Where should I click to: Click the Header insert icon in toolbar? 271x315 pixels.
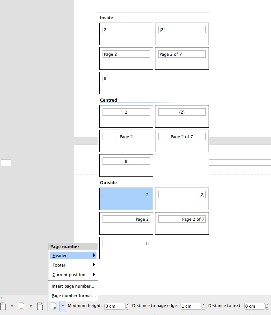click(x=3, y=306)
